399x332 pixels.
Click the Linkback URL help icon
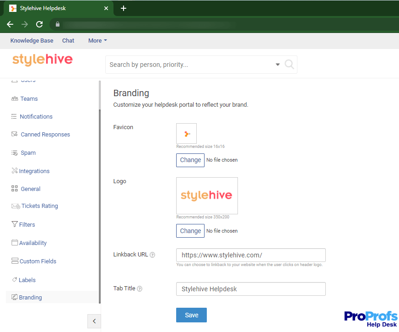pyautogui.click(x=152, y=255)
